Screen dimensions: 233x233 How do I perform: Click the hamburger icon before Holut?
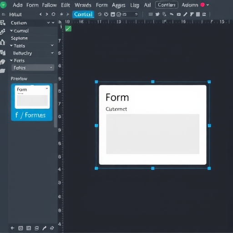coord(3,15)
